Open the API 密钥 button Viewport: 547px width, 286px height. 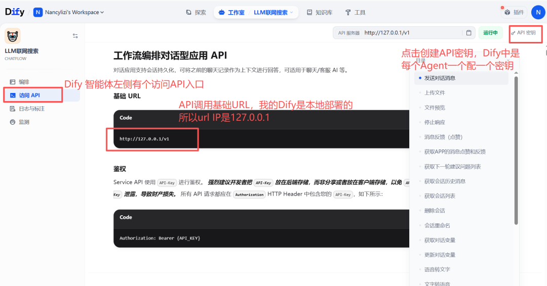pyautogui.click(x=523, y=33)
